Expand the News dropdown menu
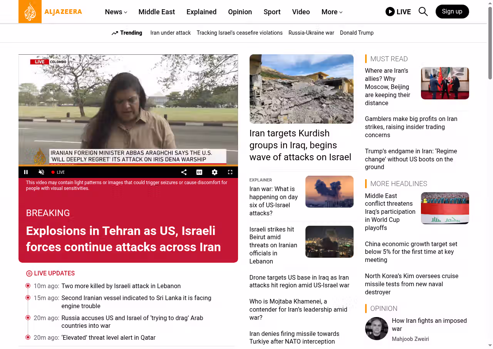Viewport: 493px width, 349px height. [x=116, y=12]
